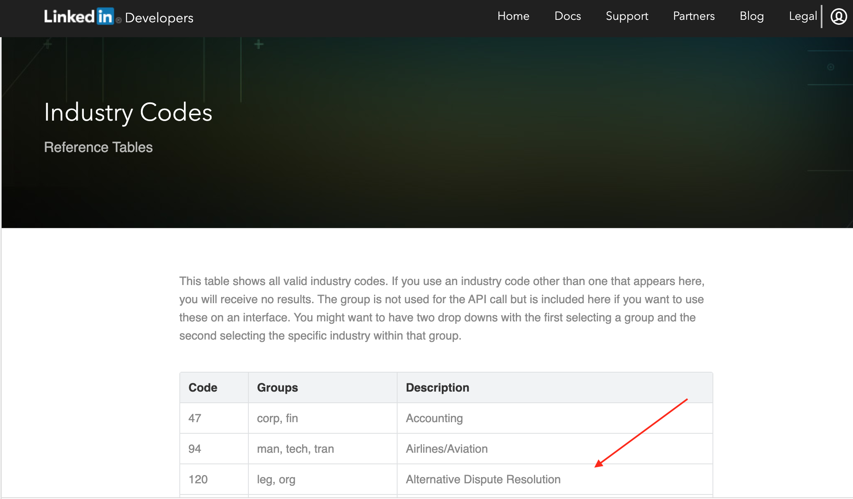Viewport: 853px width, 499px height.
Task: Select the Alternative Dispute Resolution cell
Action: coord(555,479)
